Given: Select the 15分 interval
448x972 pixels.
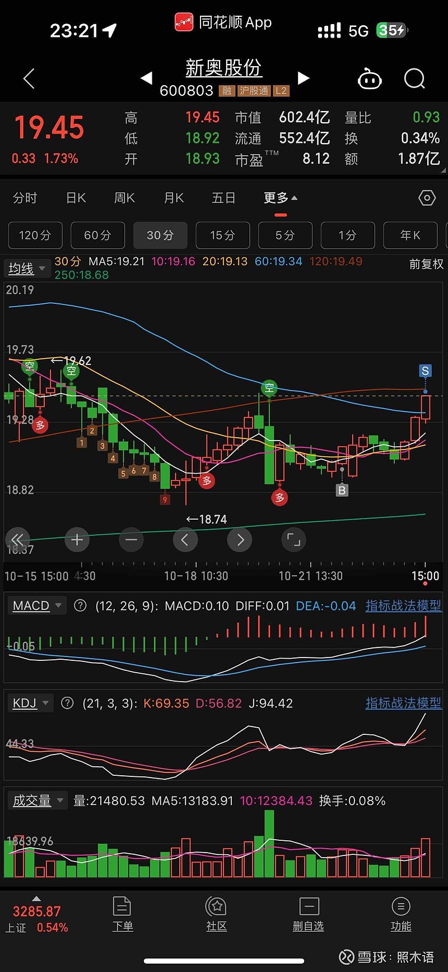Looking at the screenshot, I should point(223,235).
